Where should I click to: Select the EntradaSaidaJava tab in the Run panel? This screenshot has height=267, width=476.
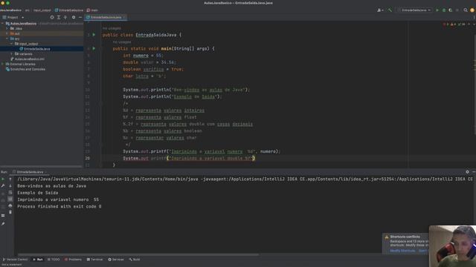[30, 172]
